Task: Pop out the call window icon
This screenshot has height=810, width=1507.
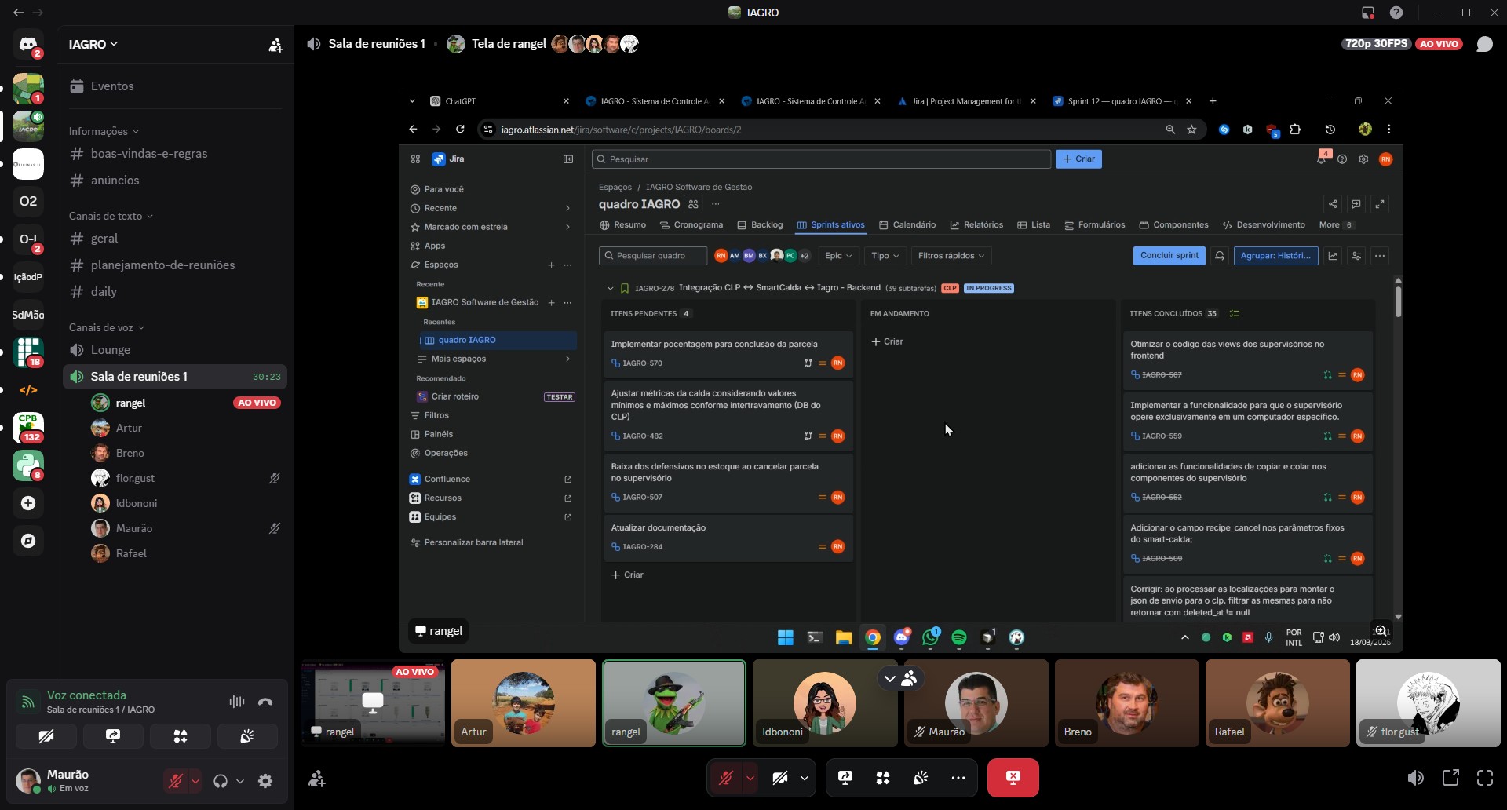Action: point(1450,778)
